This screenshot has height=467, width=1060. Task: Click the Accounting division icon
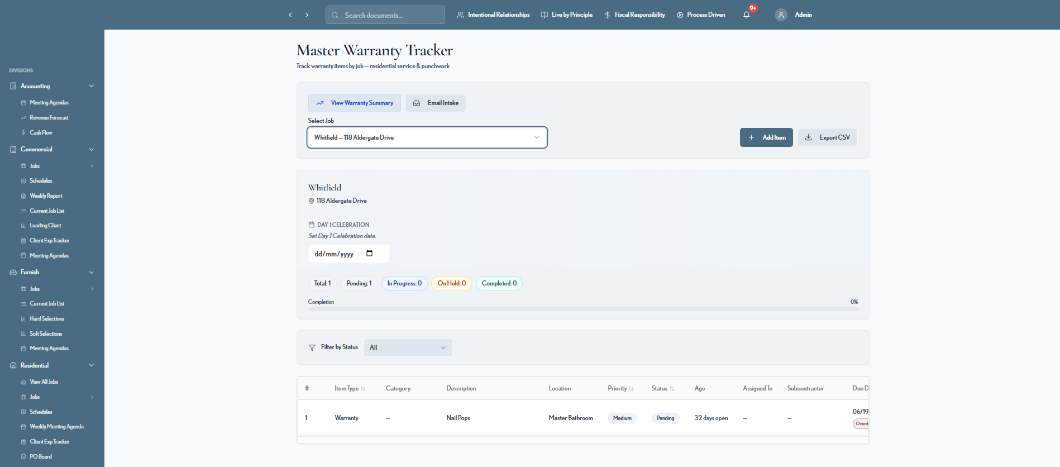point(13,86)
